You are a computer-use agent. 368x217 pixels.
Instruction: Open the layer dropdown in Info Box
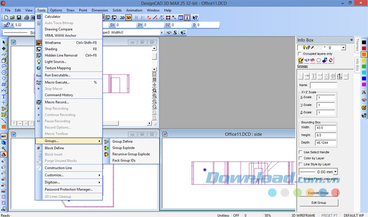[343, 48]
